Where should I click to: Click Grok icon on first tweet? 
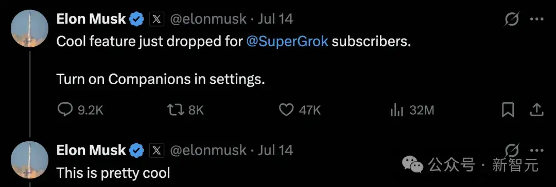(512, 20)
